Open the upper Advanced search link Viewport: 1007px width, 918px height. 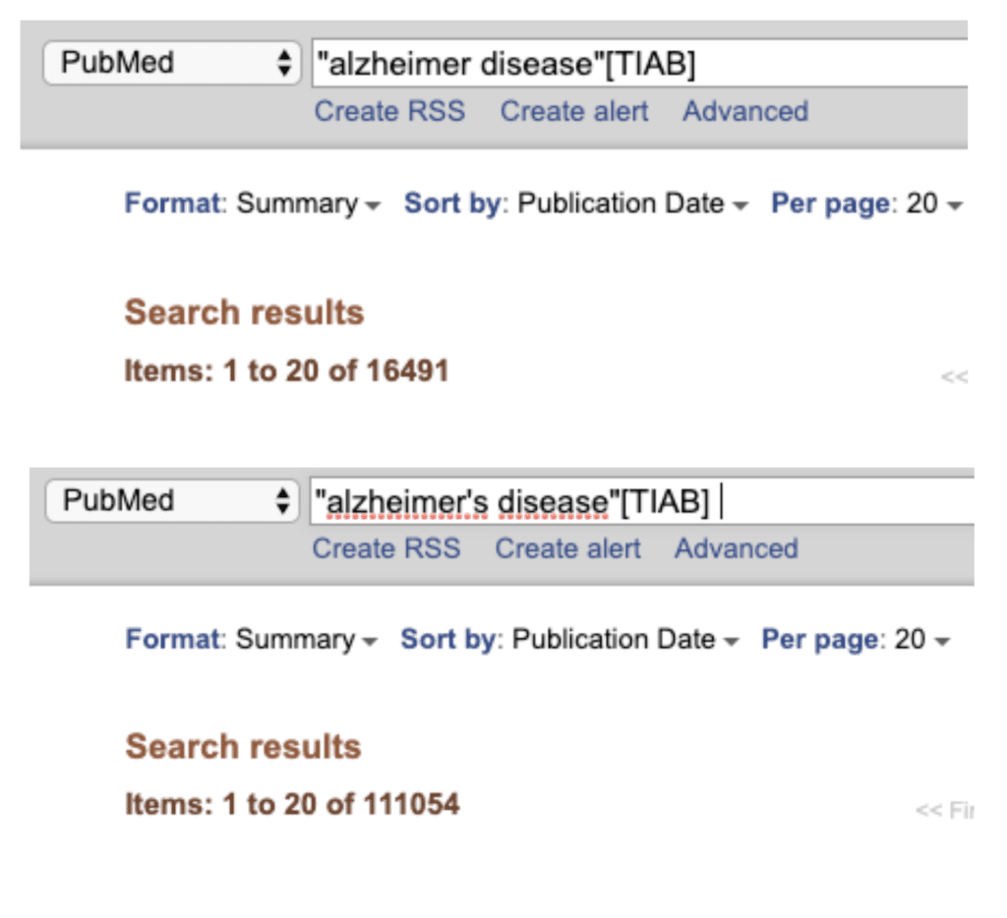(745, 111)
